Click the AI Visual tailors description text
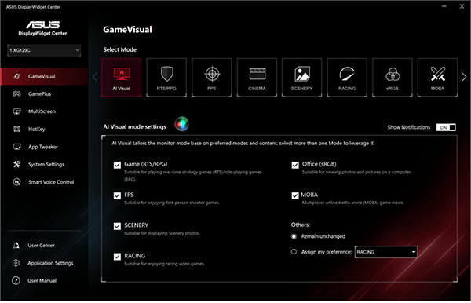Image resolution: width=471 pixels, height=303 pixels. tap(243, 143)
